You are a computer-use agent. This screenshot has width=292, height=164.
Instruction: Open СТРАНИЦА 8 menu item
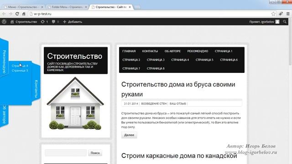tap(156, 68)
